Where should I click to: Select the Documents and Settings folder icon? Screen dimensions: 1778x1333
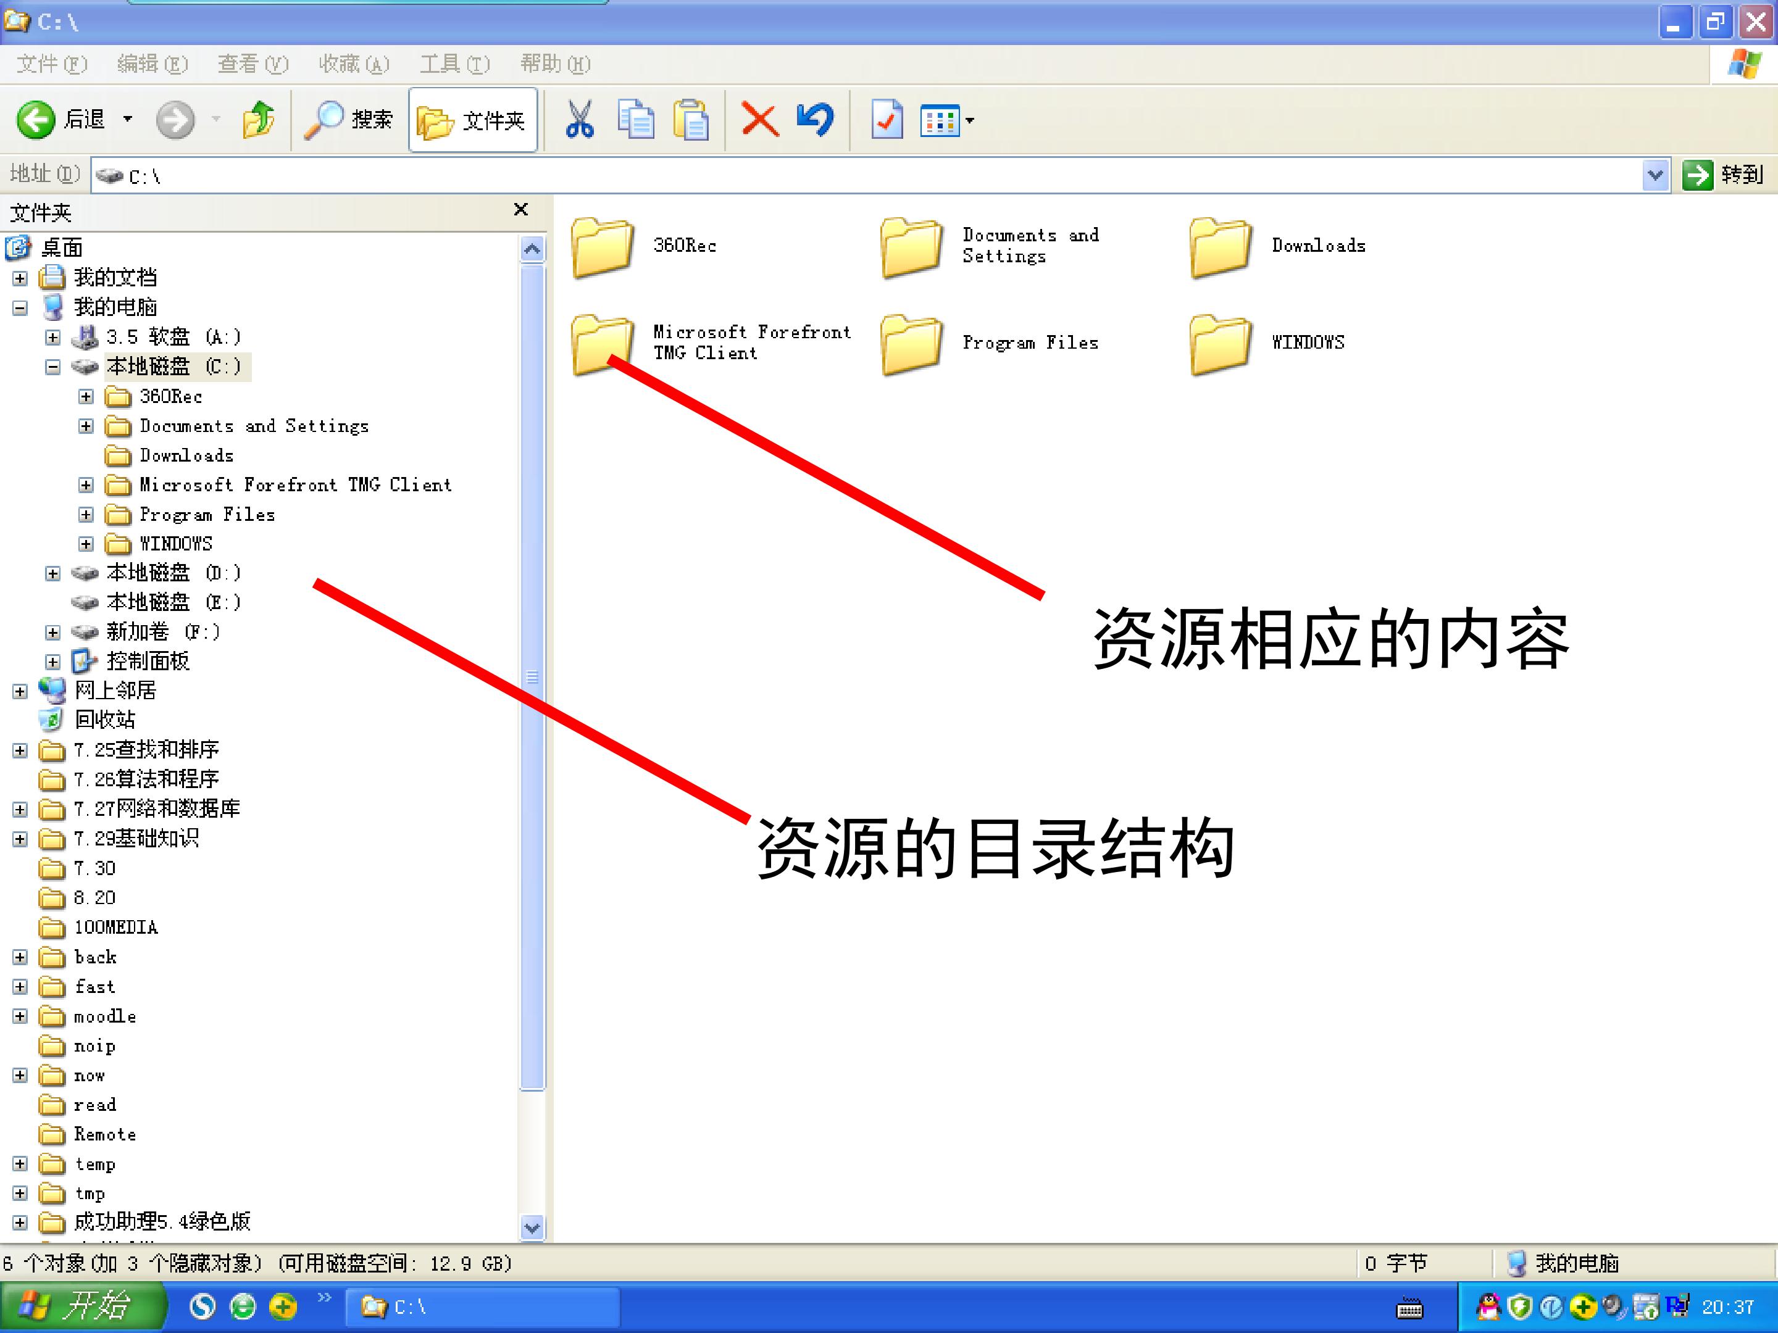[x=911, y=247]
